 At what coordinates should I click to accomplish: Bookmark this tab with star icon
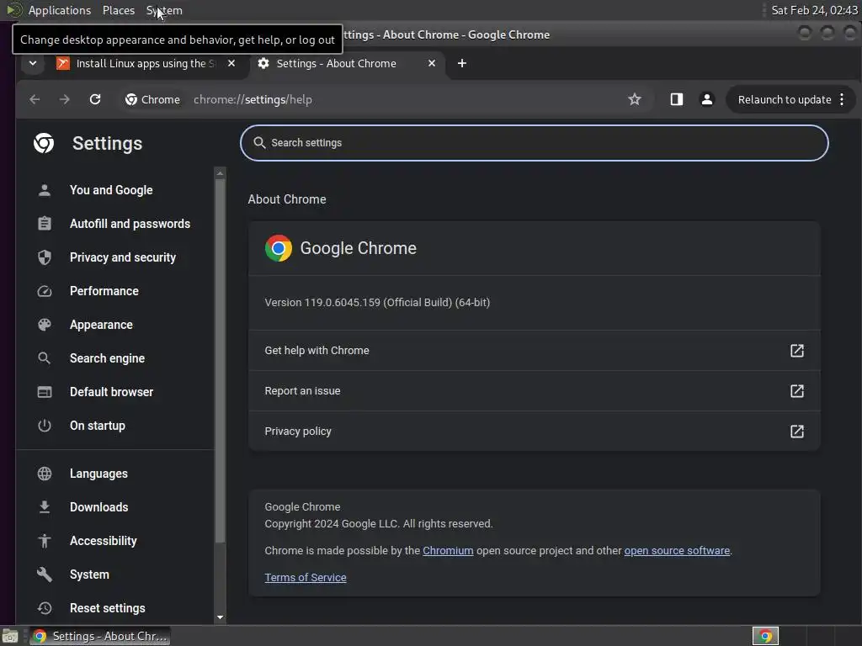pyautogui.click(x=635, y=99)
